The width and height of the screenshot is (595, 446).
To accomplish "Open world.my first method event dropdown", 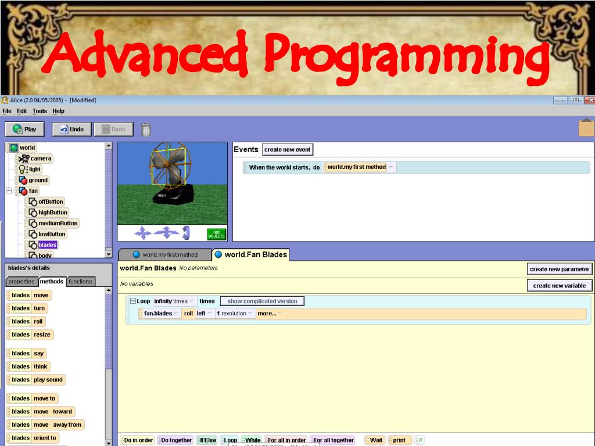I will (391, 167).
